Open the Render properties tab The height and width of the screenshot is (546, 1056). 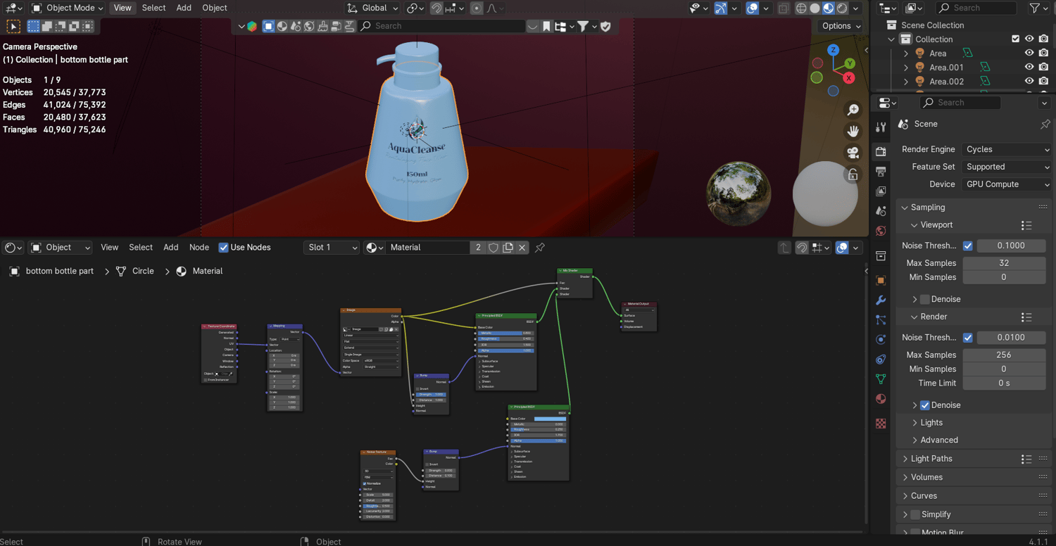pyautogui.click(x=881, y=151)
